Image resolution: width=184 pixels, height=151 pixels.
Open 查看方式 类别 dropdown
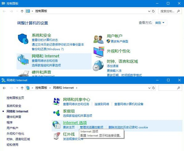160,23
